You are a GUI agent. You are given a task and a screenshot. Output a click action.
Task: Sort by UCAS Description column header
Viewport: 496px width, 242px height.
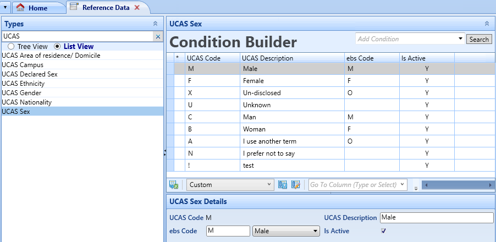click(292, 58)
